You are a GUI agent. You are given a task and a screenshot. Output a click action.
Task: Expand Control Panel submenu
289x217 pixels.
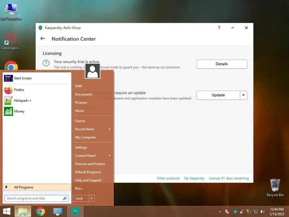tap(93, 156)
